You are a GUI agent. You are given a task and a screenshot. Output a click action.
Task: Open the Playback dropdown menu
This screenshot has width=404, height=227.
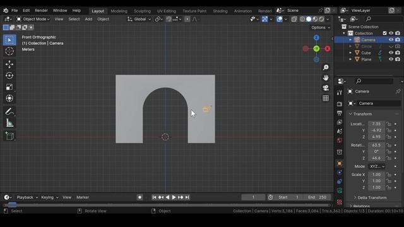[27, 197]
